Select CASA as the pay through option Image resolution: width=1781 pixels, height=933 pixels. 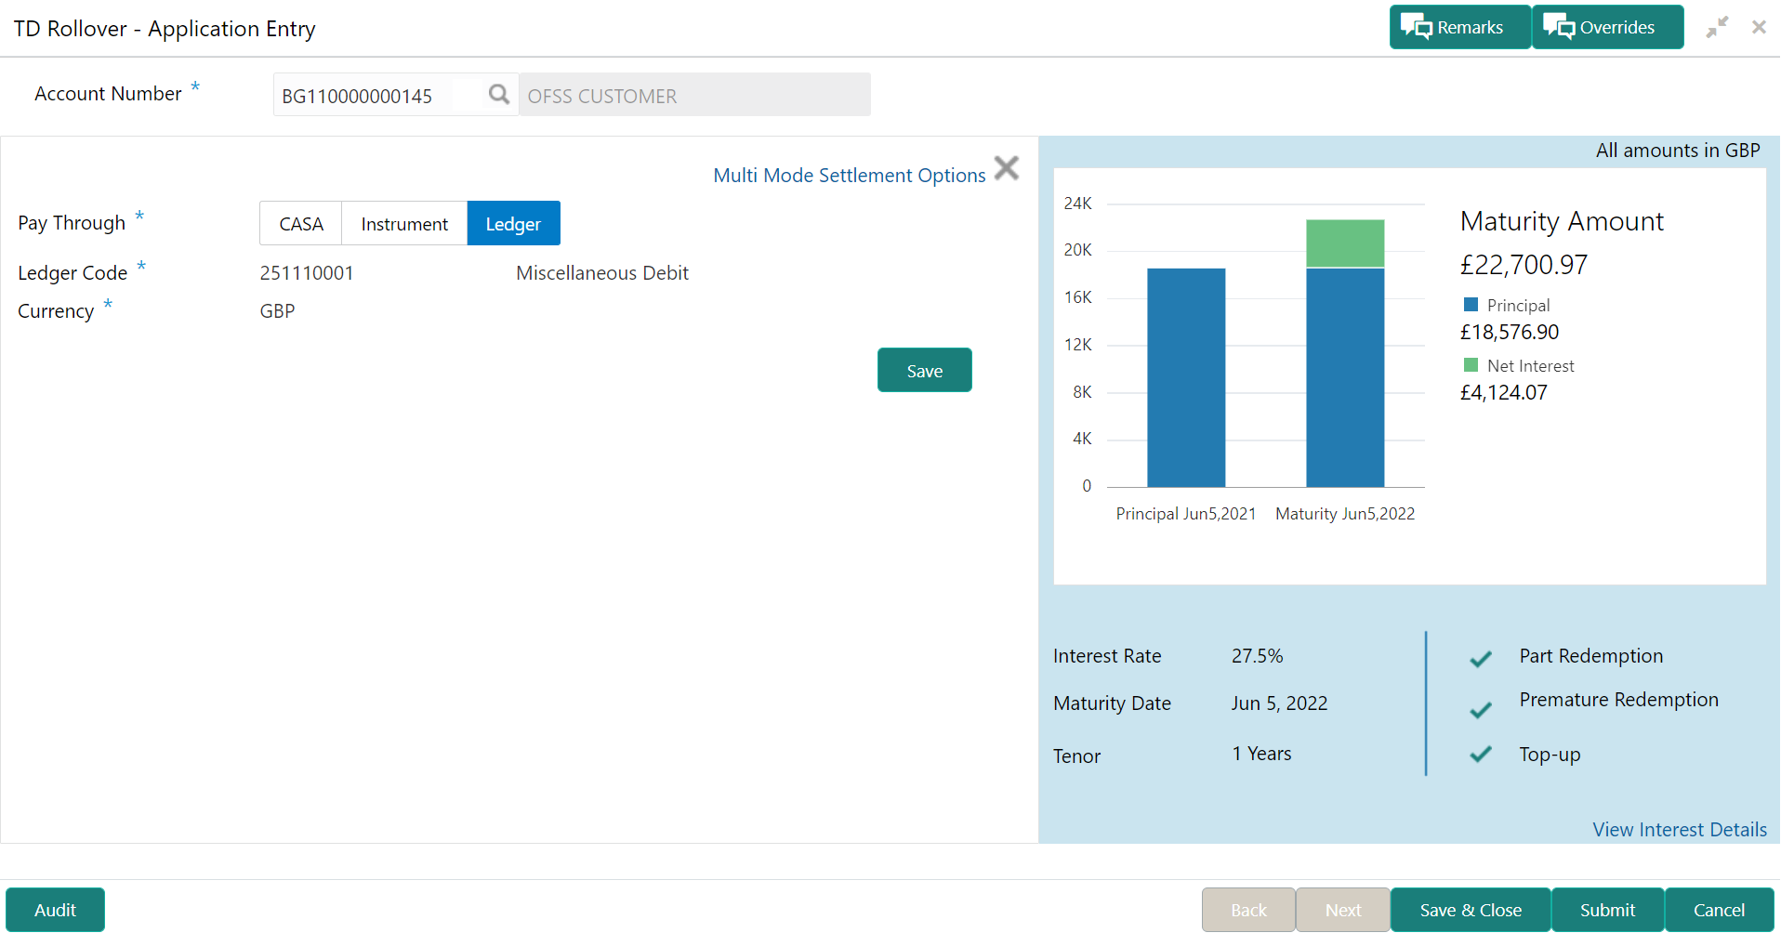(x=301, y=223)
